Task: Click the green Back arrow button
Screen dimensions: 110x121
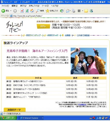Action: click(3, 11)
